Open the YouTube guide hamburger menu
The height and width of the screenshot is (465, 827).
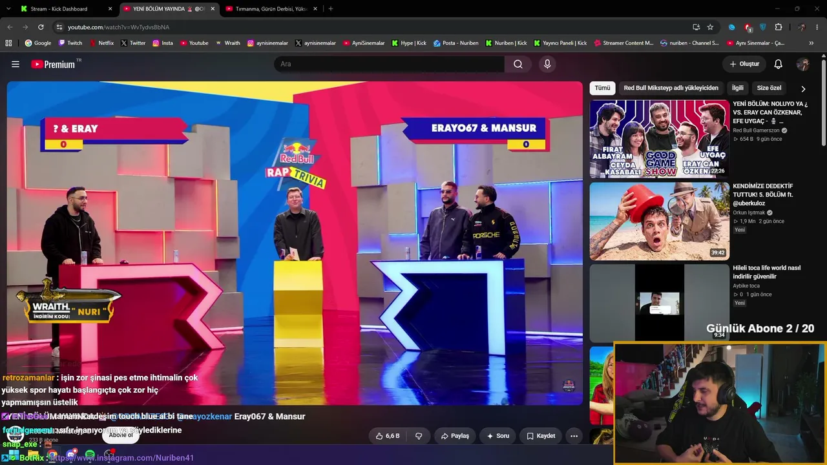coord(16,64)
